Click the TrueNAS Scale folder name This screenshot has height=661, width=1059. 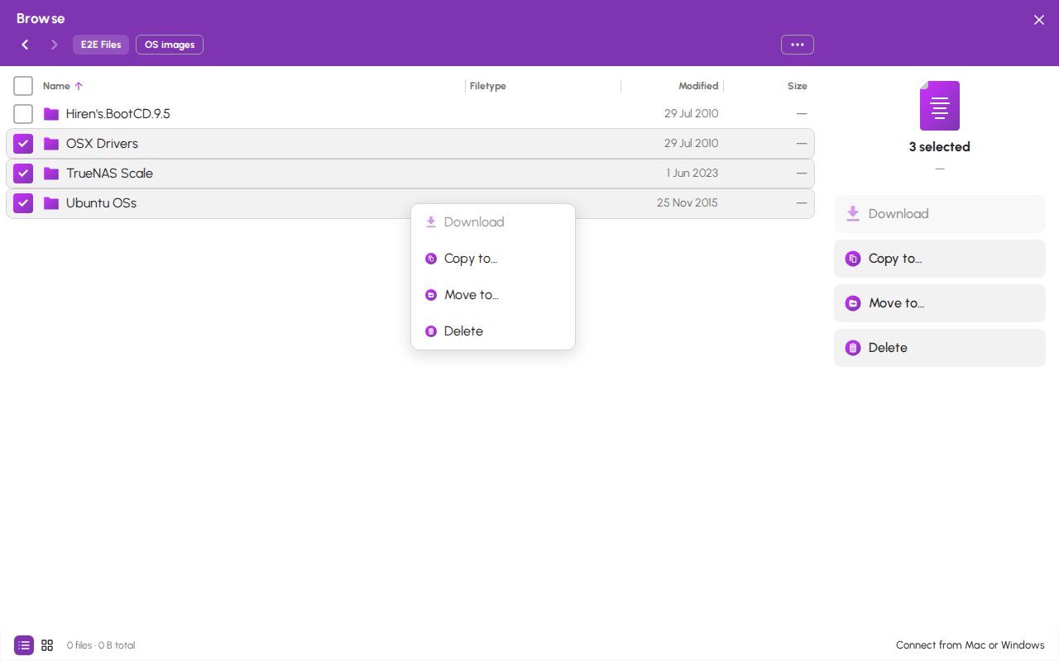tap(110, 174)
